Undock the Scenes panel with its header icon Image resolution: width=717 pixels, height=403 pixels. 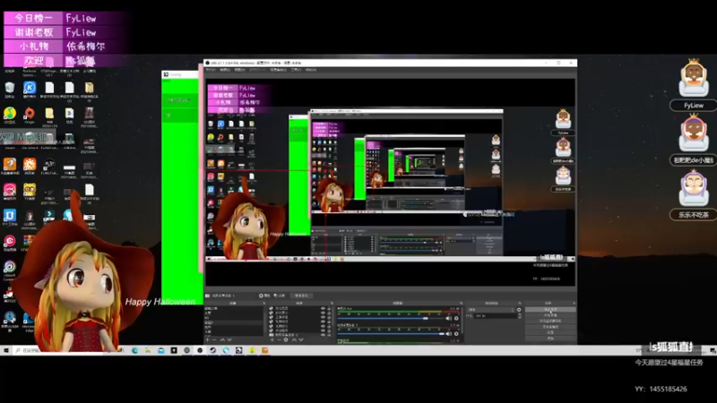pos(264,303)
